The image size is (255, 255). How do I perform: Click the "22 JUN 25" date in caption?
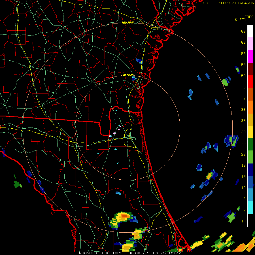click(x=154, y=253)
